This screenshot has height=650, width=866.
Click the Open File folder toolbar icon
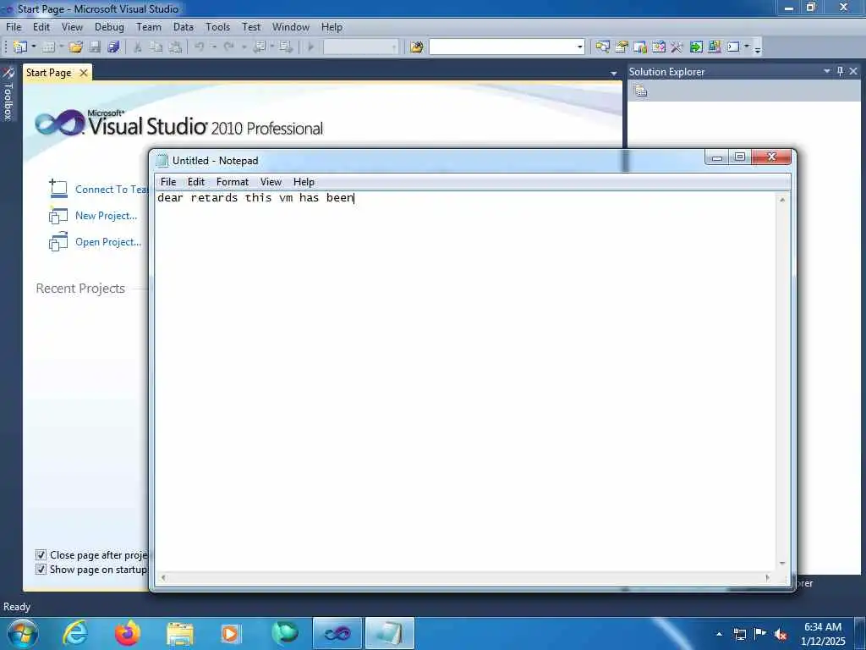(75, 47)
